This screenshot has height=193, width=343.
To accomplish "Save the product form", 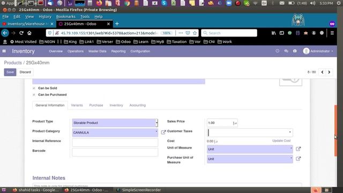I will [x=10, y=72].
